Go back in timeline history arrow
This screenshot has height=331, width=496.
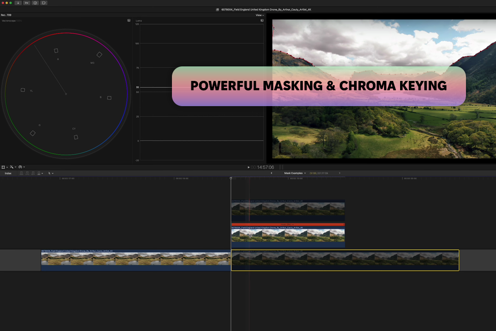[x=271, y=173]
